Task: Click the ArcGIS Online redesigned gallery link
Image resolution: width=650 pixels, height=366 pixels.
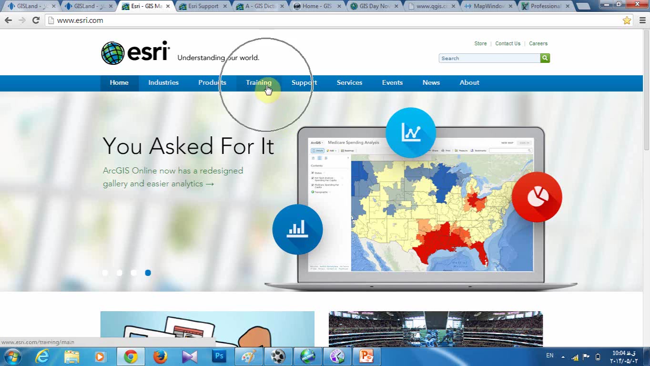Action: coord(173,177)
